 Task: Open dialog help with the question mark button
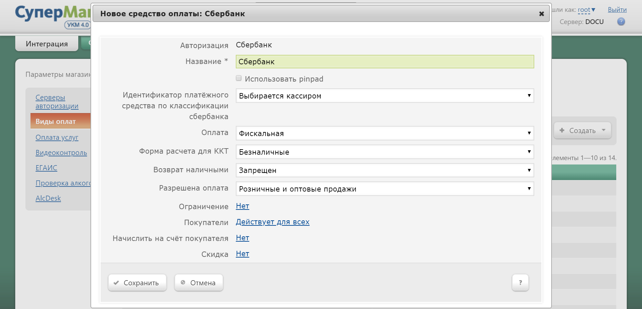(x=520, y=283)
